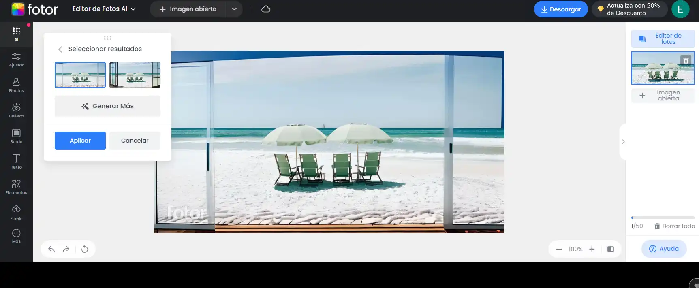Add image via Imagen abierta in right panel
The width and height of the screenshot is (699, 288).
click(x=663, y=96)
